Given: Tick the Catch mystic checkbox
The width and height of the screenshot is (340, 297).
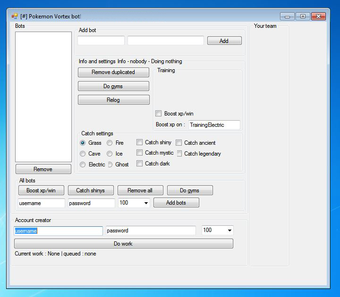Looking at the screenshot, I should click(x=139, y=153).
